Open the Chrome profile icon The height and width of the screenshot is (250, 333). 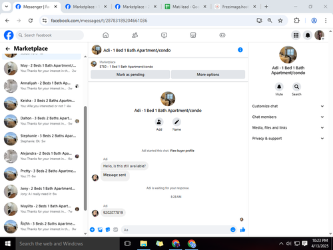[x=314, y=21]
